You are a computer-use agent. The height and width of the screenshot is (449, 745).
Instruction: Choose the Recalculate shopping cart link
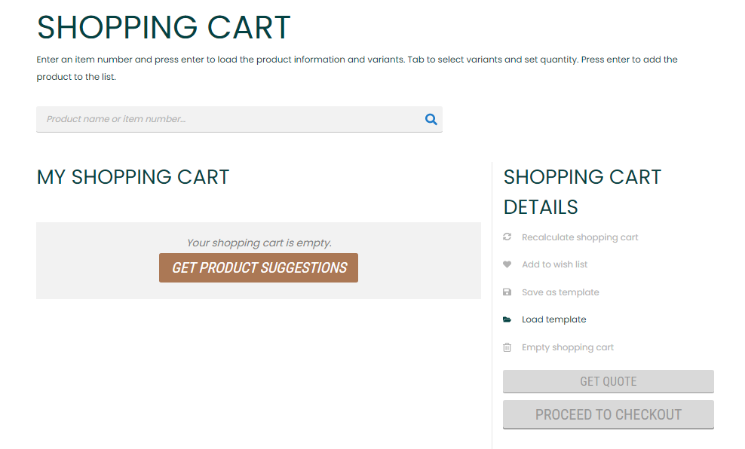[580, 237]
